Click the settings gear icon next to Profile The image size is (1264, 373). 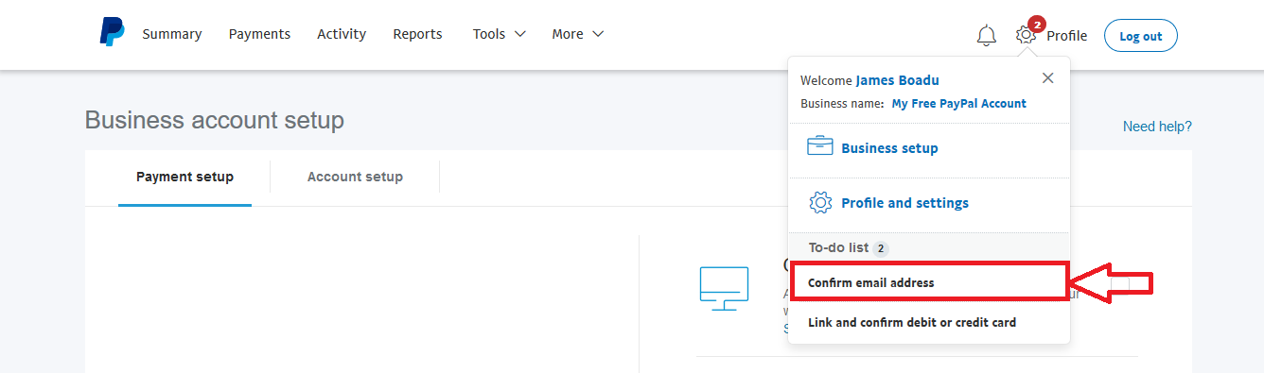1026,36
